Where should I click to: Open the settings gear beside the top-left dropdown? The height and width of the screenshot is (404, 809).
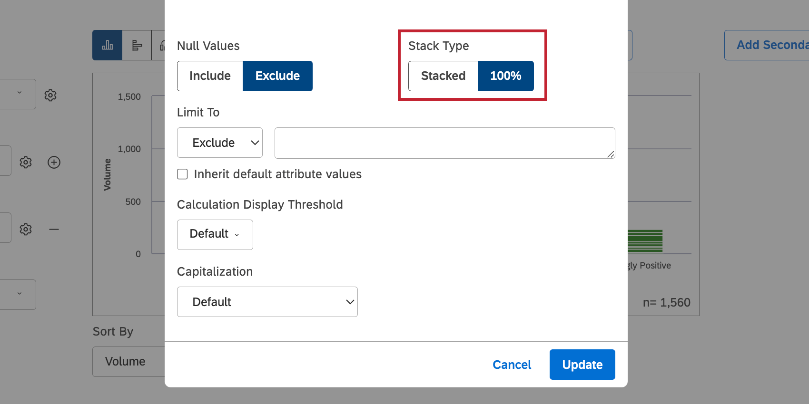(50, 95)
